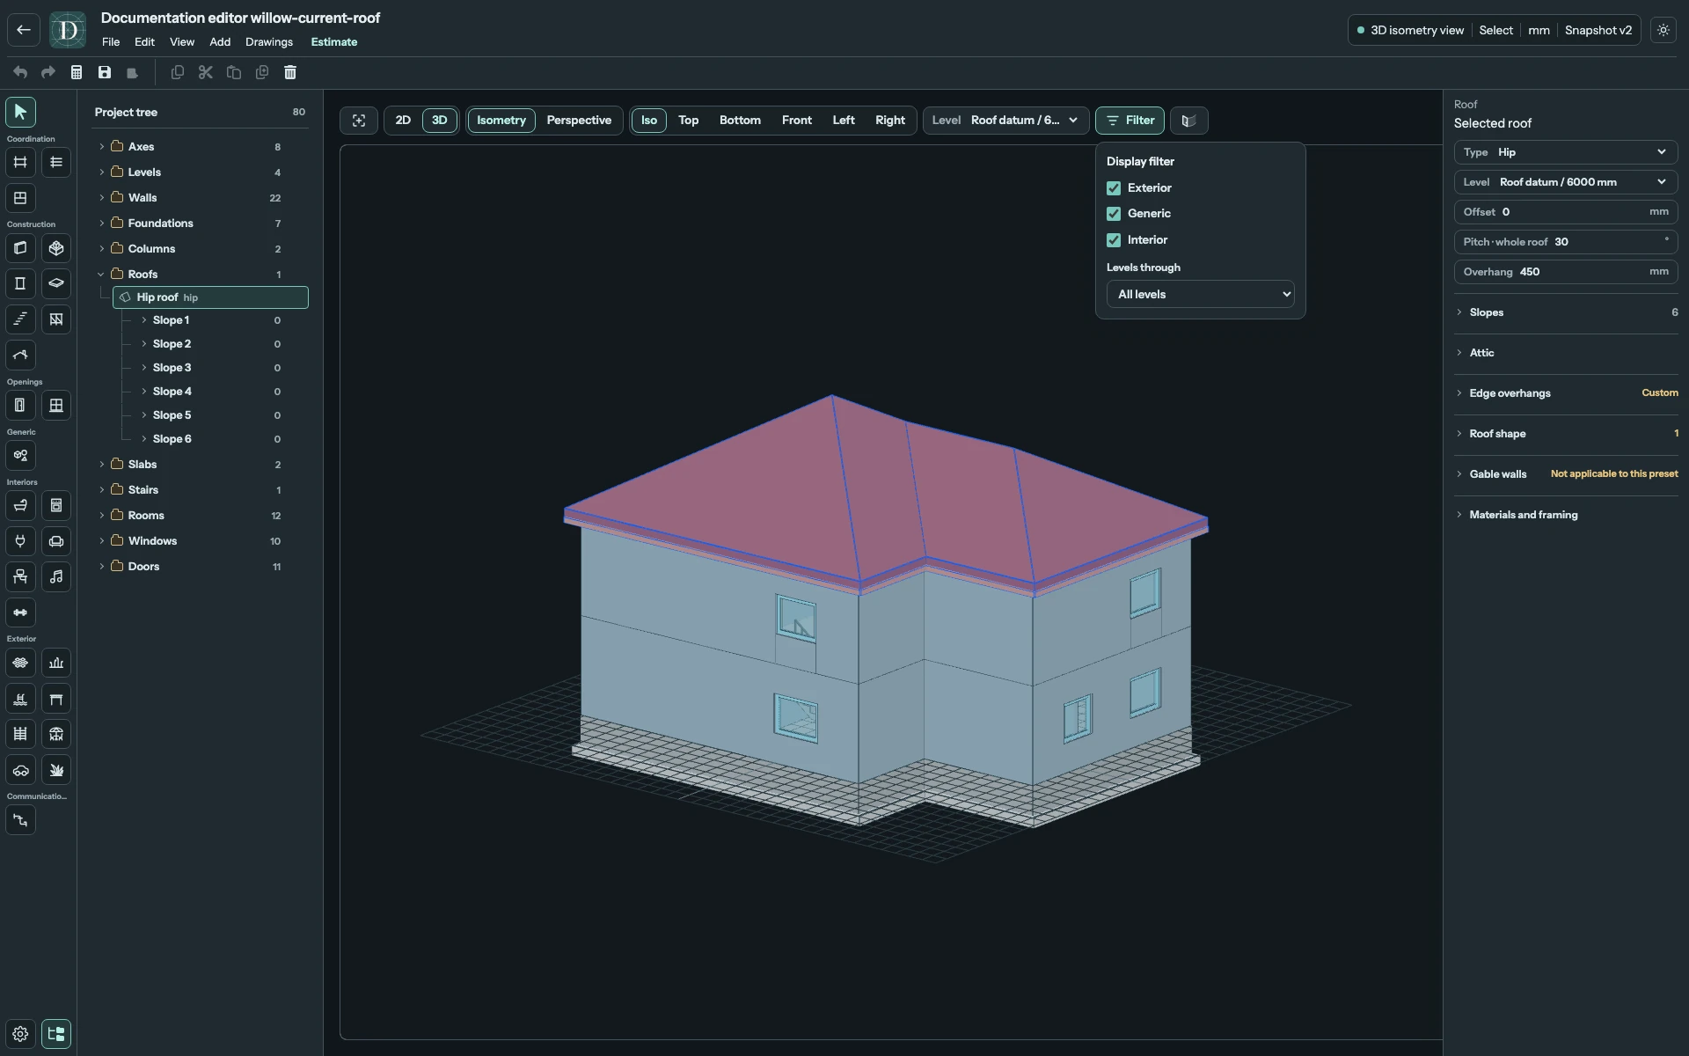Open the viewport Level dropdown
The width and height of the screenshot is (1689, 1056).
1005,121
